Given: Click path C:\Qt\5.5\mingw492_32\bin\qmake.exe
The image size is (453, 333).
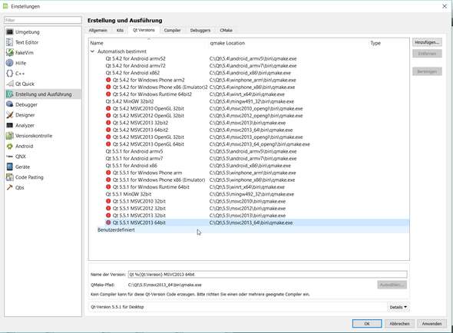Looking at the screenshot, I should pos(252,194).
